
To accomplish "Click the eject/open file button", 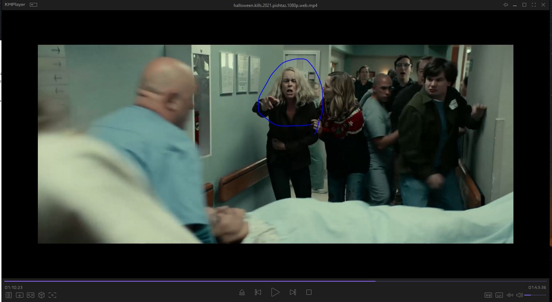I will 242,292.
